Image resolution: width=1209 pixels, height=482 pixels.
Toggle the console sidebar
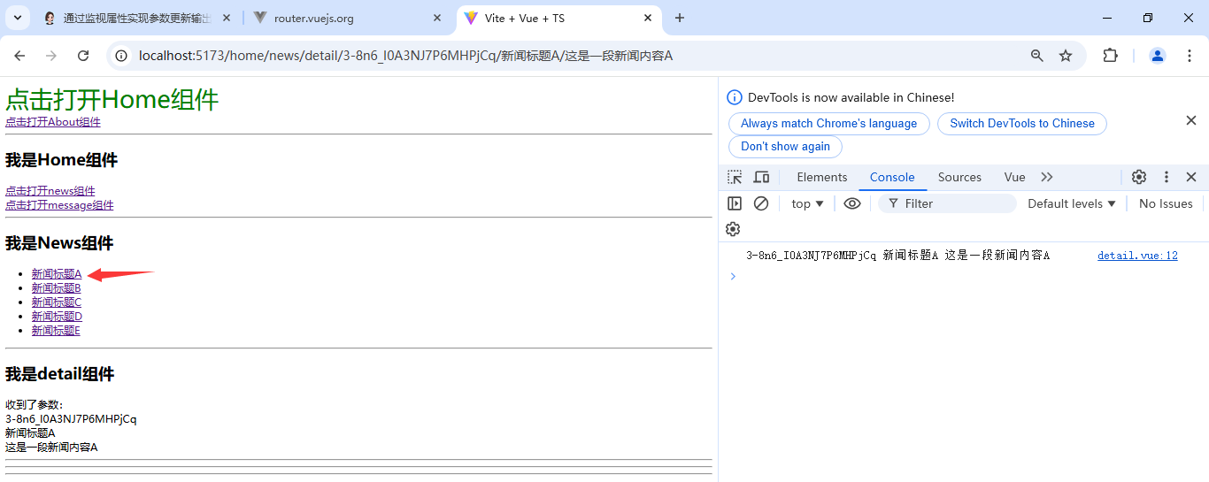735,203
